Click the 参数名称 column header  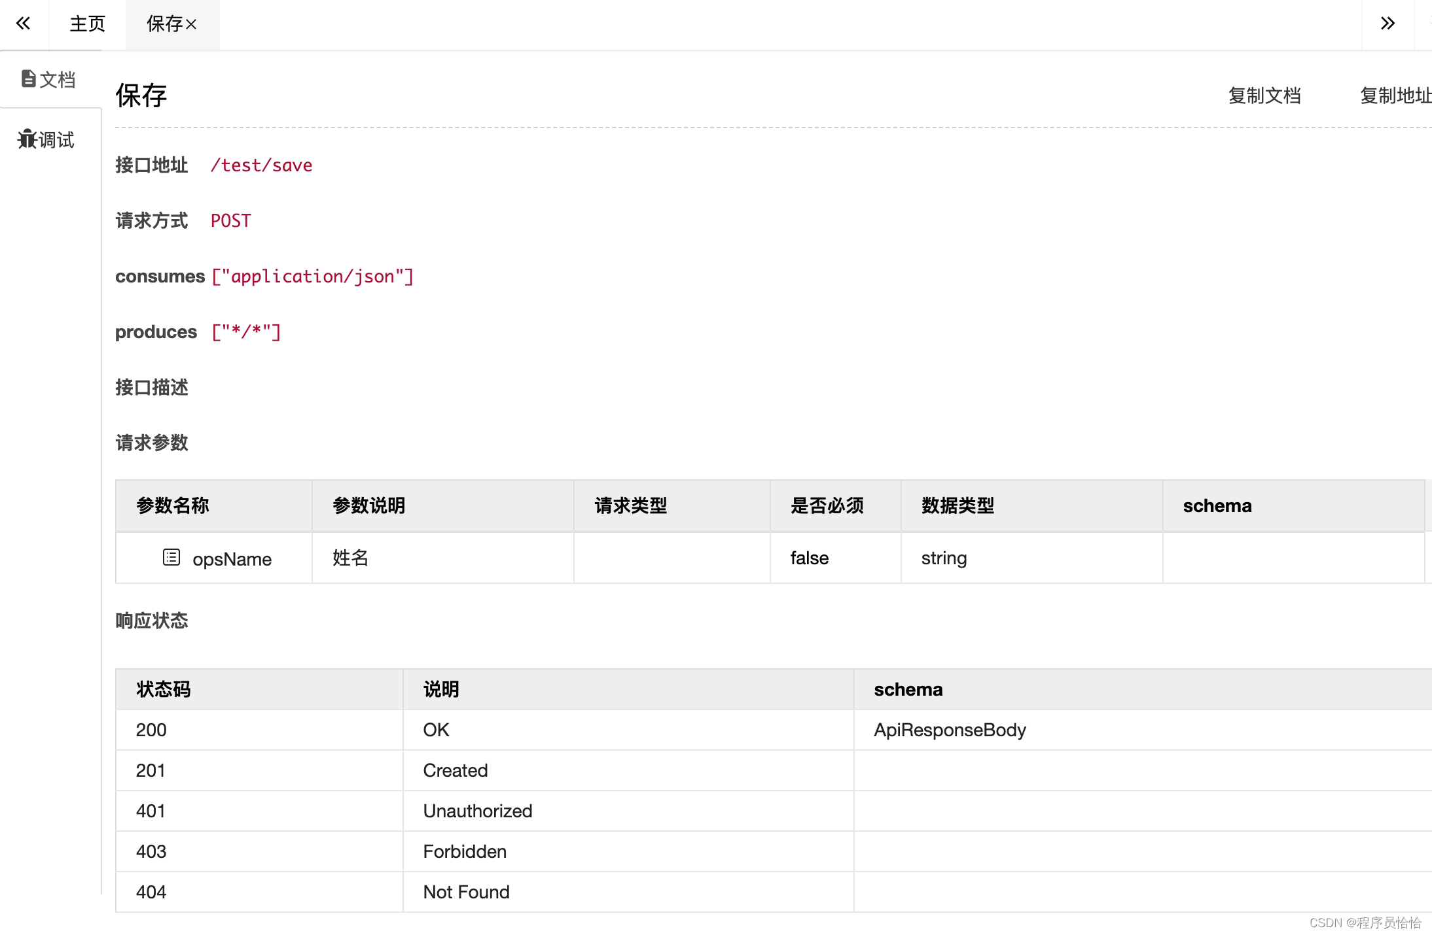(x=172, y=505)
